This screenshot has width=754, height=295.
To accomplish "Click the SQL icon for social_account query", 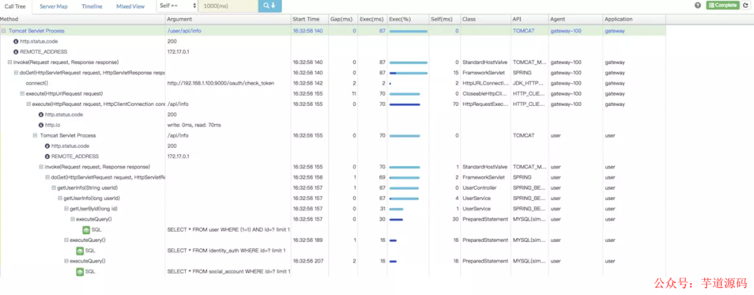I will coord(80,272).
